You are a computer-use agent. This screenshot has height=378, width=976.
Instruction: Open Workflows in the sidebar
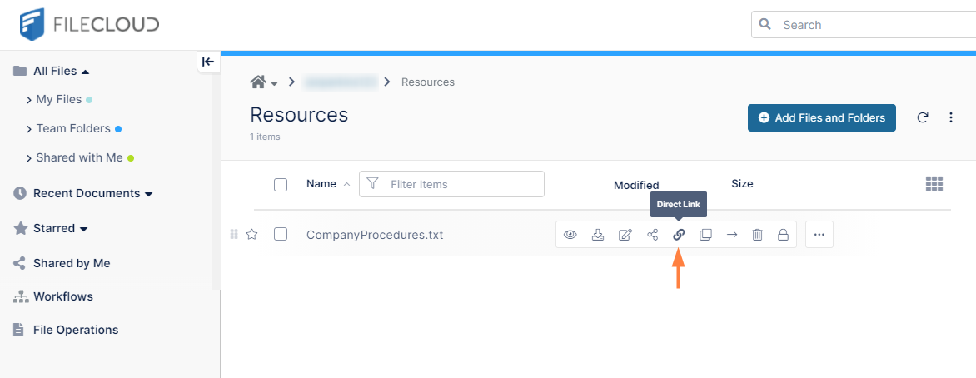62,296
